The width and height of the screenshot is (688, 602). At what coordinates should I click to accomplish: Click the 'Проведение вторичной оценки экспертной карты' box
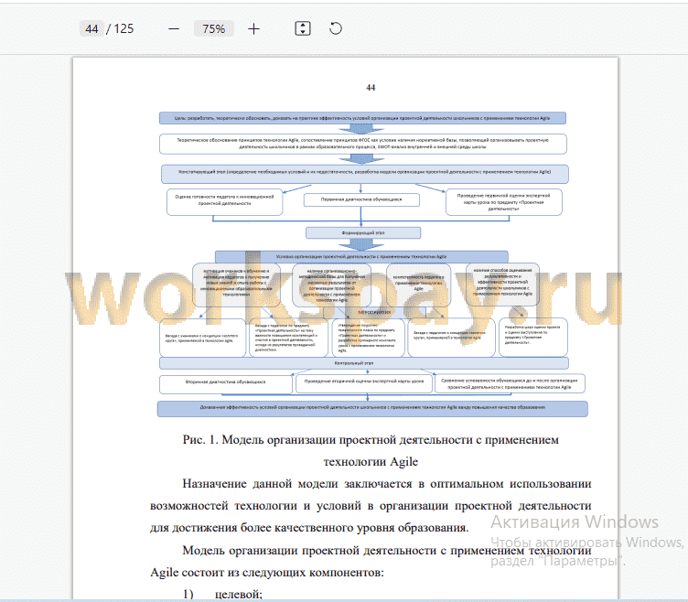(x=364, y=383)
